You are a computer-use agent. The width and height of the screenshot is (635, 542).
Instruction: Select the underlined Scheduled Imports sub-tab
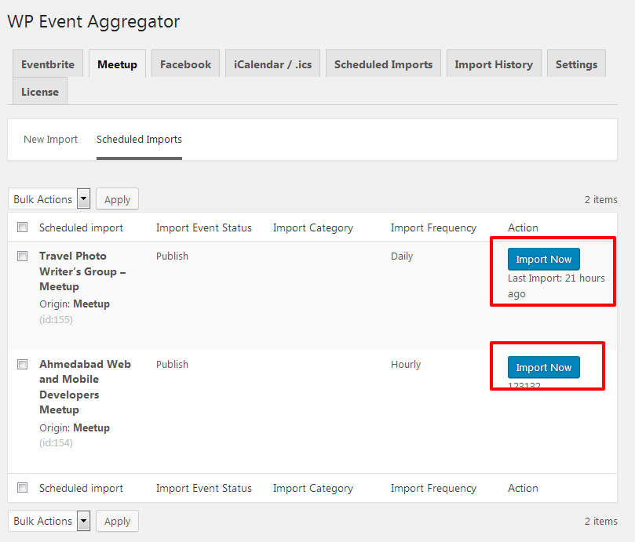pos(139,140)
